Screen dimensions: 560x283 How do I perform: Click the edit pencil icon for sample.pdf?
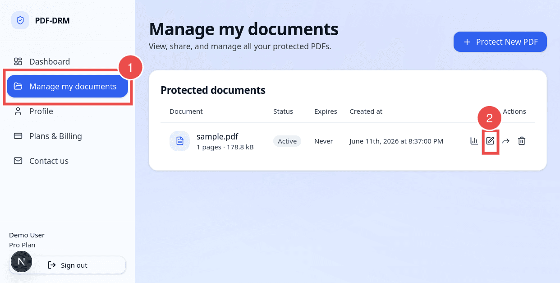[x=490, y=141]
